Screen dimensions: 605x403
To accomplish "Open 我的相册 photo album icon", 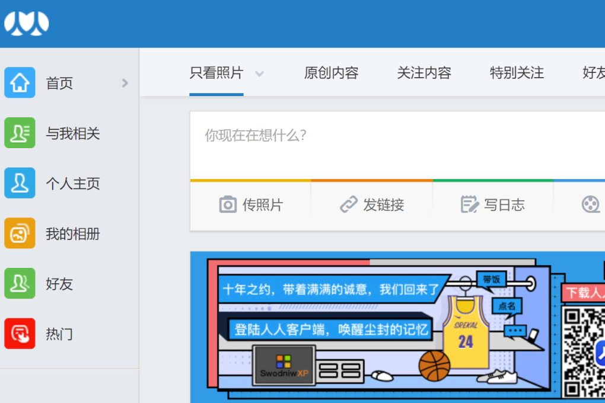I will click(20, 234).
